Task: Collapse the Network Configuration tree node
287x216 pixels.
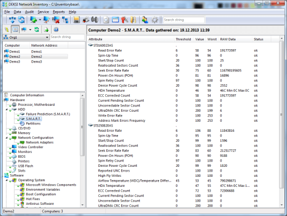Action: click(6, 138)
